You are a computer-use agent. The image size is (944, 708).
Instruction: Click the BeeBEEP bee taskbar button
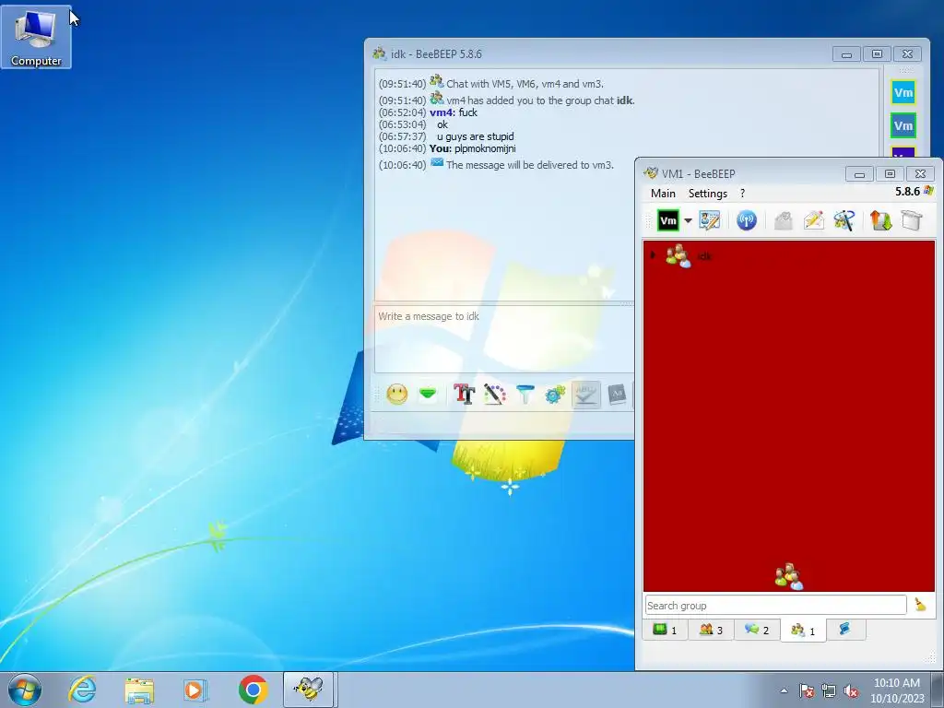tap(309, 690)
